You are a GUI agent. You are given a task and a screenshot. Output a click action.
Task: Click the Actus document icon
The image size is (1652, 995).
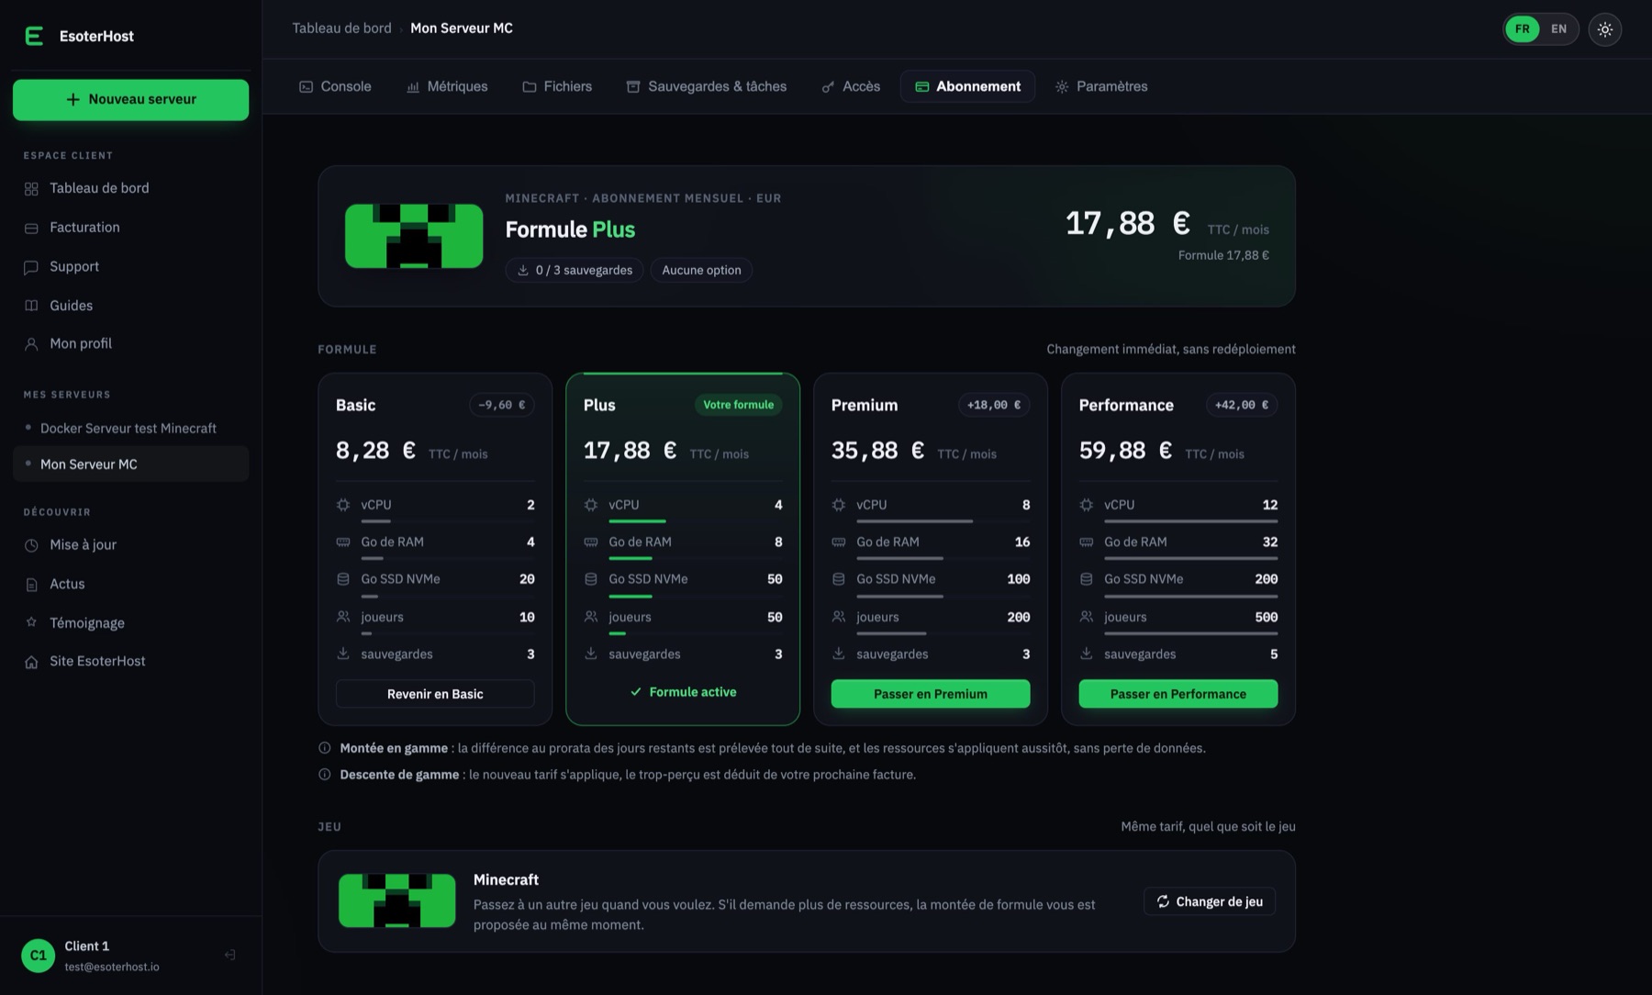point(31,584)
